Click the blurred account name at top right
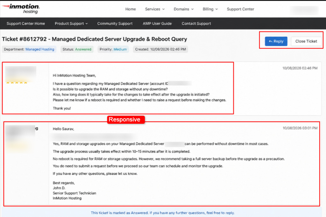This screenshot has height=217, width=326. [x=304, y=10]
